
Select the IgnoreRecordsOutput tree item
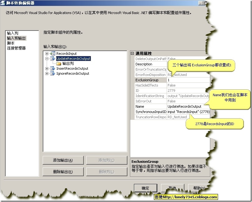pyautogui.click(x=73, y=73)
